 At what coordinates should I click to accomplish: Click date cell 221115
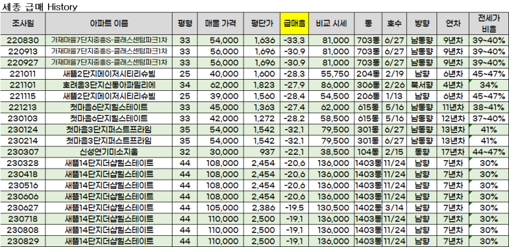[23, 96]
